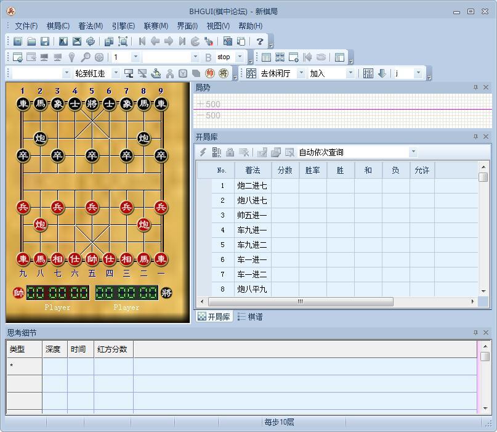This screenshot has width=497, height=432.
Task: Open the empty engine name dropdown
Action: coord(195,57)
